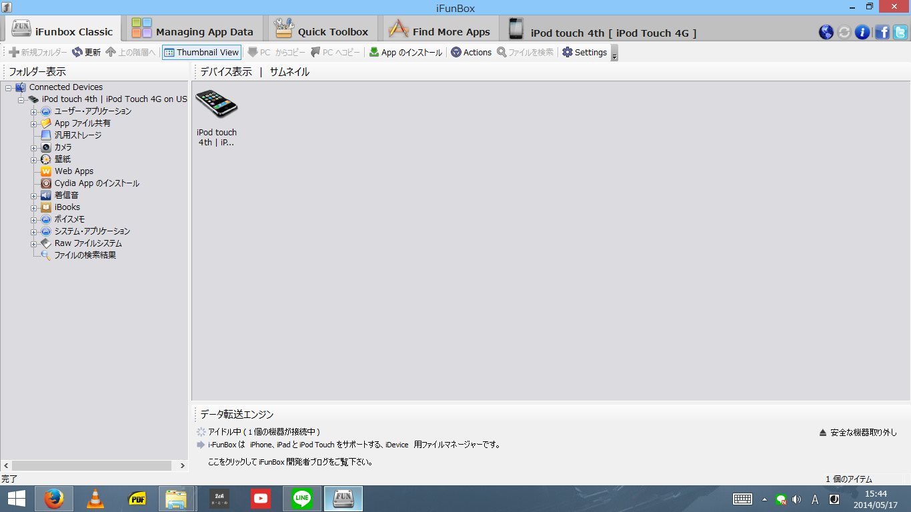Open the Windows Start button
Viewport: 911px width, 512px height.
(16, 499)
